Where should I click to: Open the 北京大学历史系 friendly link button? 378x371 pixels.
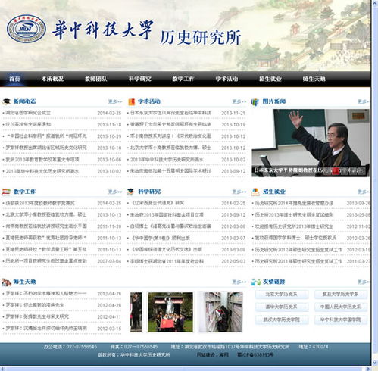click(x=281, y=295)
